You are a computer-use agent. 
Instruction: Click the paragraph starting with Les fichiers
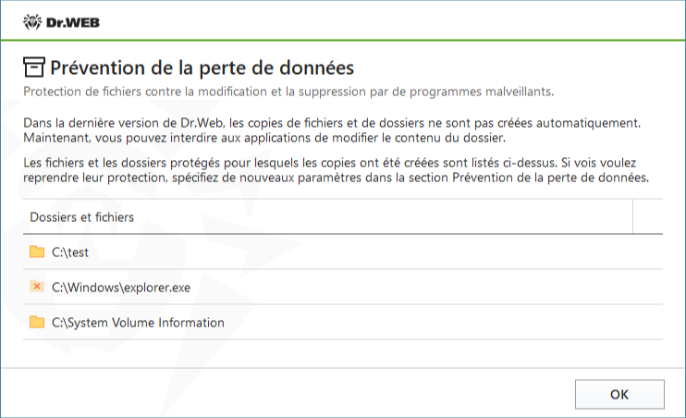click(x=336, y=170)
